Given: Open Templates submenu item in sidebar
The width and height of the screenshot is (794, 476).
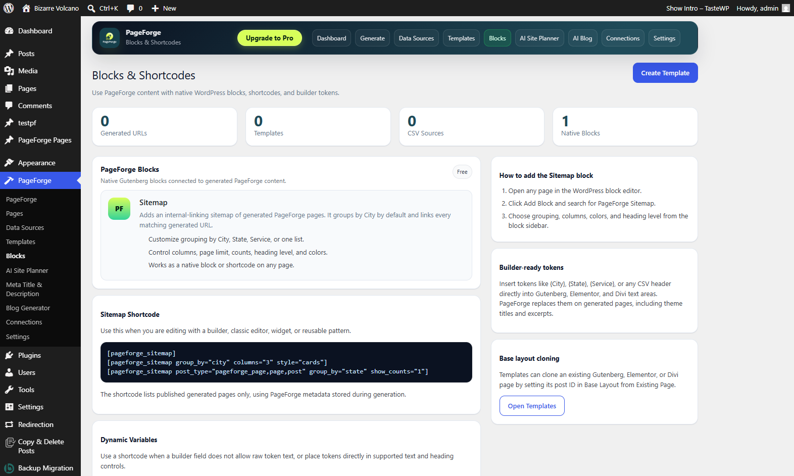Looking at the screenshot, I should coord(21,242).
